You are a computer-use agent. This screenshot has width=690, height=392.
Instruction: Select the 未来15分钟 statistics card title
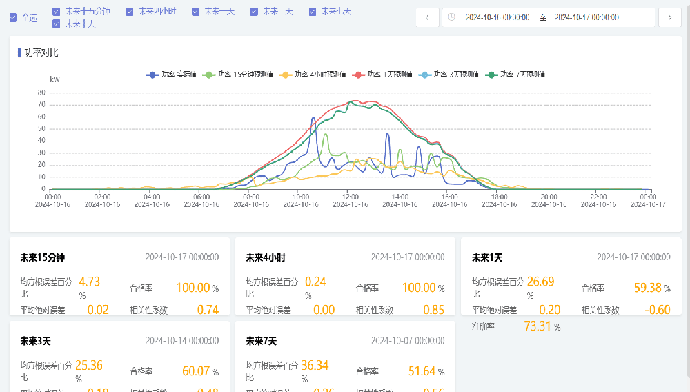42,257
